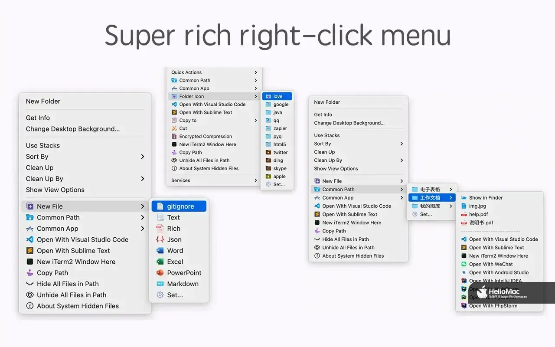Click the Word document icon
The width and height of the screenshot is (555, 347).
[160, 251]
